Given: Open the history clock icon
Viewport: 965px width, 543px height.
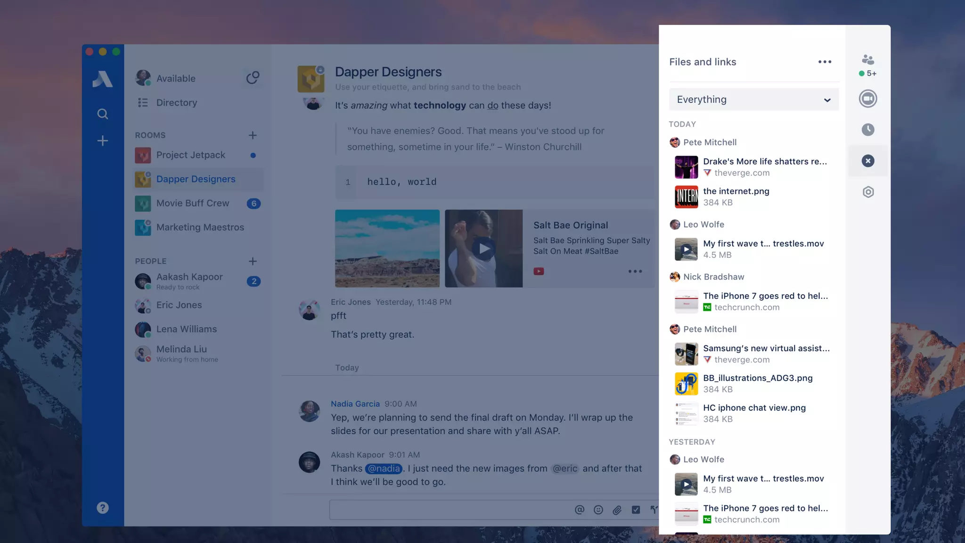Looking at the screenshot, I should 867,130.
